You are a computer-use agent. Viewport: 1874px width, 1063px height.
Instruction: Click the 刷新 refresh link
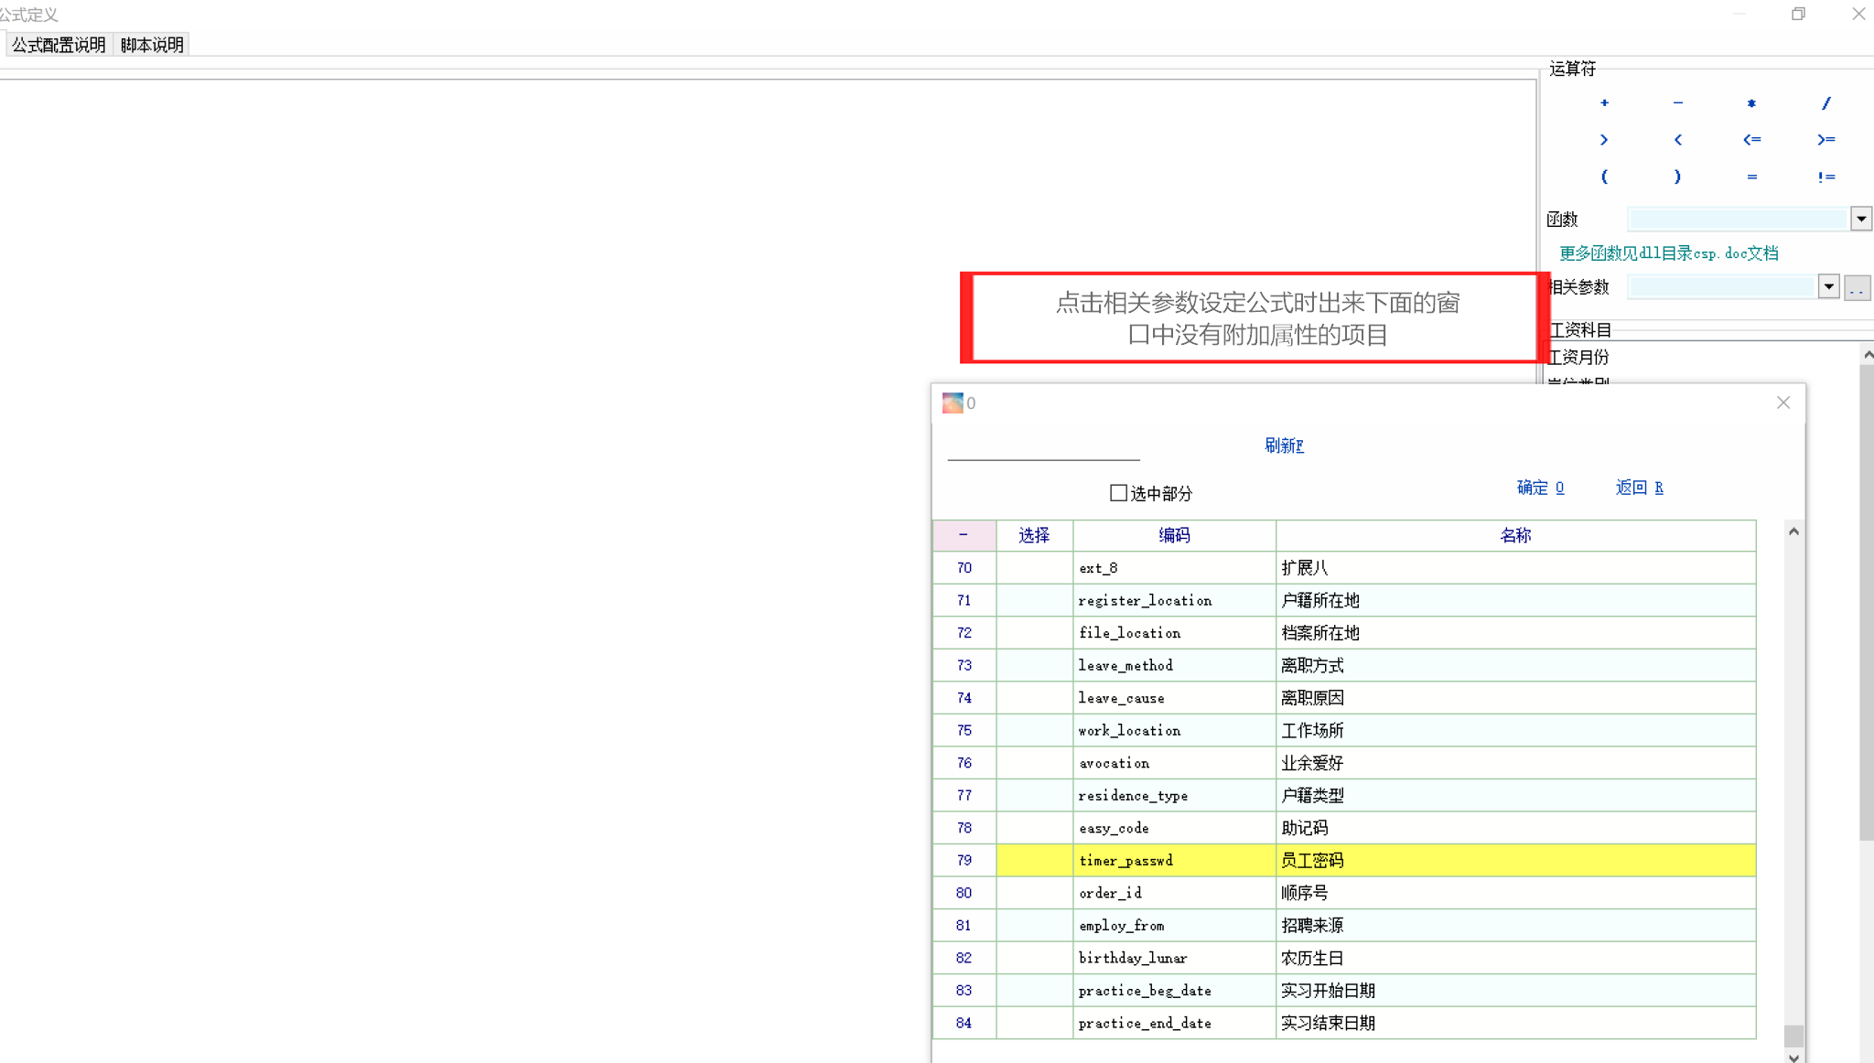(x=1284, y=446)
